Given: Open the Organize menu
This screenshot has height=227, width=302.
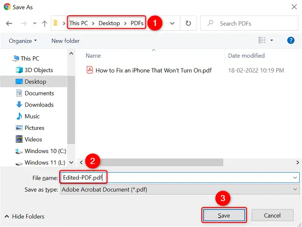Looking at the screenshot, I should pos(23,41).
